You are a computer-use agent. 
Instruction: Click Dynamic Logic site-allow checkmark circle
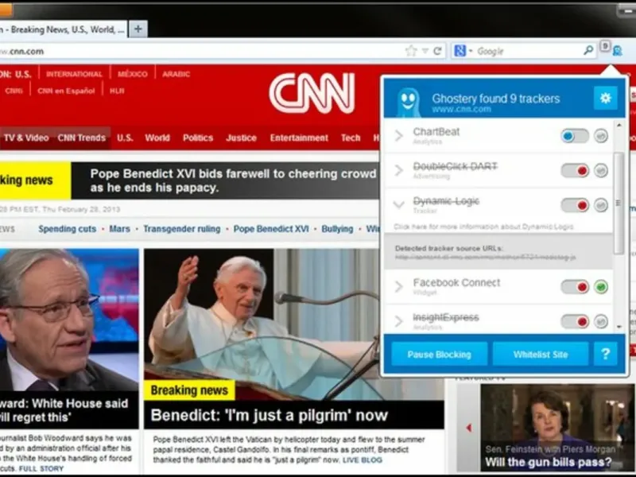601,205
